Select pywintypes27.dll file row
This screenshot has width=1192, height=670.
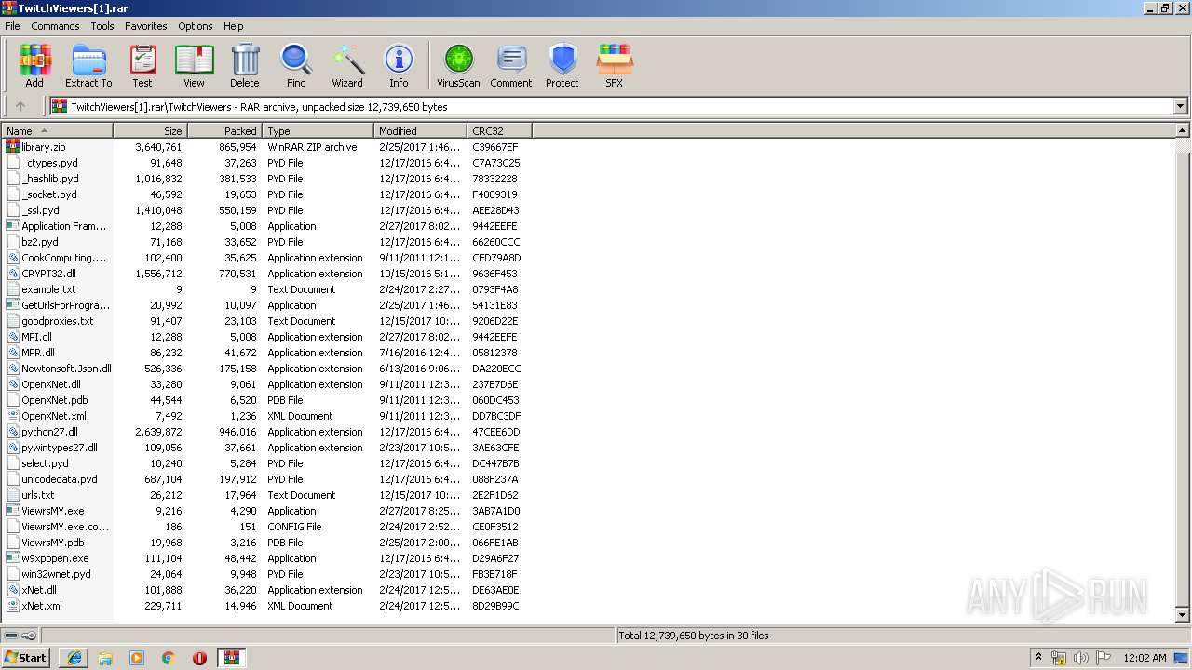pyautogui.click(x=264, y=448)
